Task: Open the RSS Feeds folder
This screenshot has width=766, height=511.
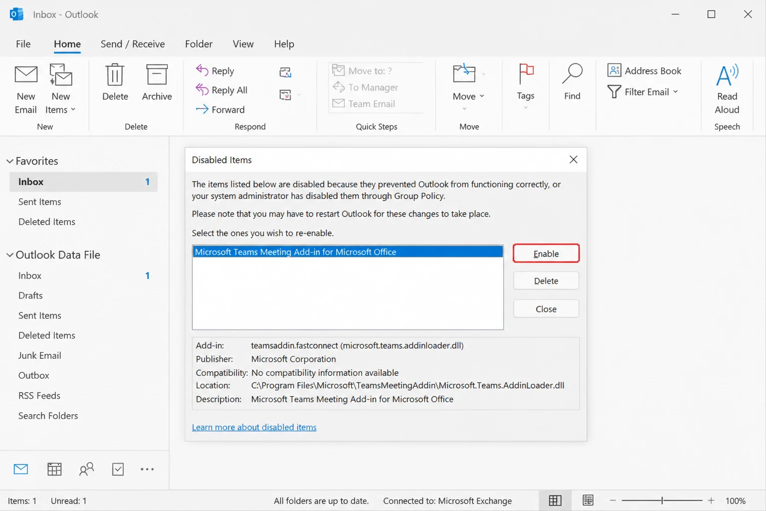Action: tap(39, 395)
